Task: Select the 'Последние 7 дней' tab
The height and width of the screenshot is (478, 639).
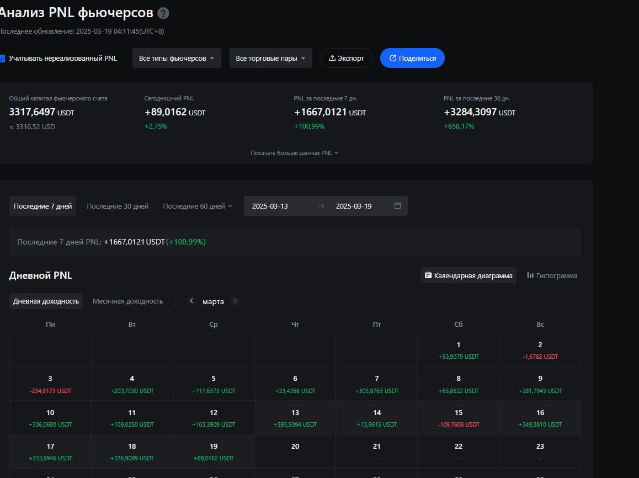Action: point(43,206)
